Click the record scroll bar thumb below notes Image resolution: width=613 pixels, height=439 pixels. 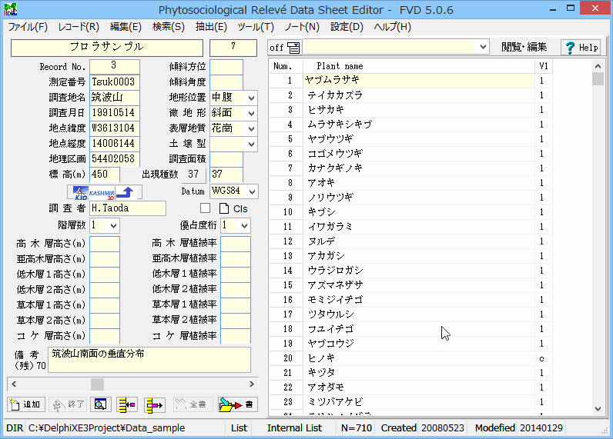[97, 384]
